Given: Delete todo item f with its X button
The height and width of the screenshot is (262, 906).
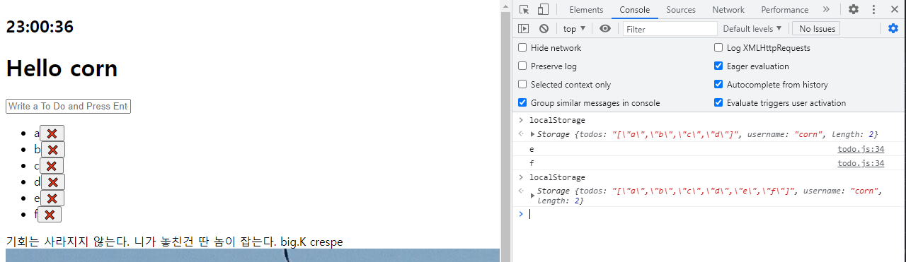Looking at the screenshot, I should [50, 215].
